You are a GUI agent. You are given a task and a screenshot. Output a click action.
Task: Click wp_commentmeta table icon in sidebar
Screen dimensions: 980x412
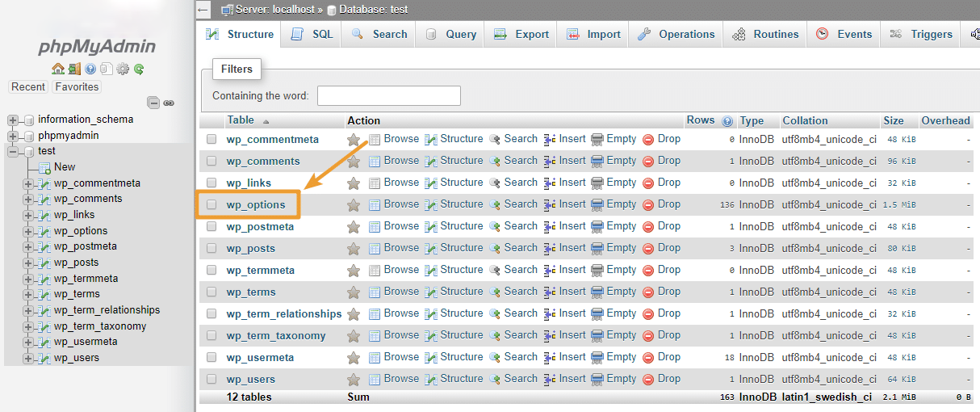(x=44, y=183)
